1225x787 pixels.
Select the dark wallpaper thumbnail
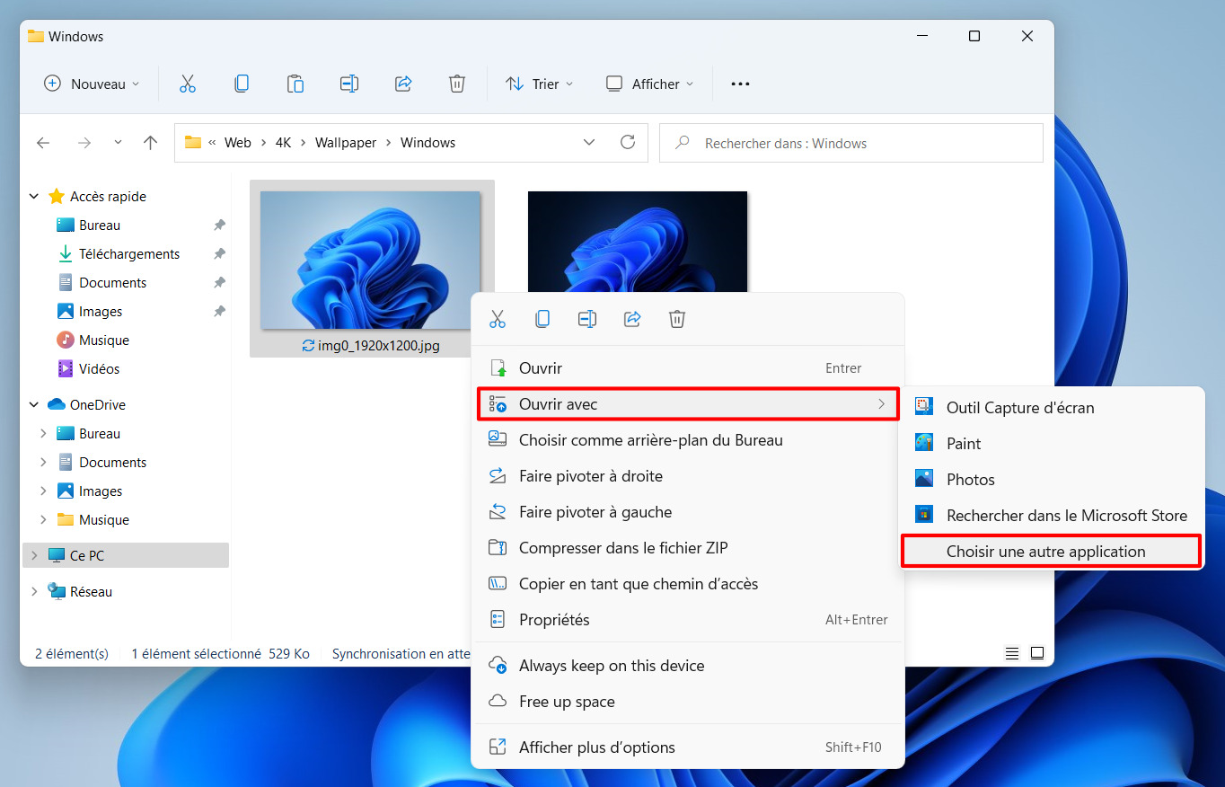(x=638, y=242)
